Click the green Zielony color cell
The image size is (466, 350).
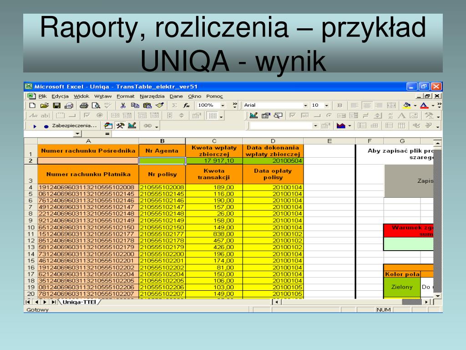[x=402, y=287]
